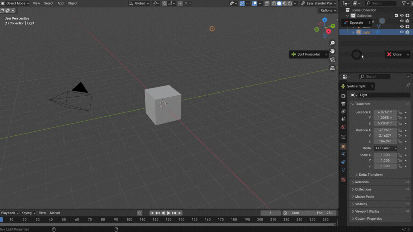Click the Location X value field
This screenshot has width=413, height=232.
[385, 112]
